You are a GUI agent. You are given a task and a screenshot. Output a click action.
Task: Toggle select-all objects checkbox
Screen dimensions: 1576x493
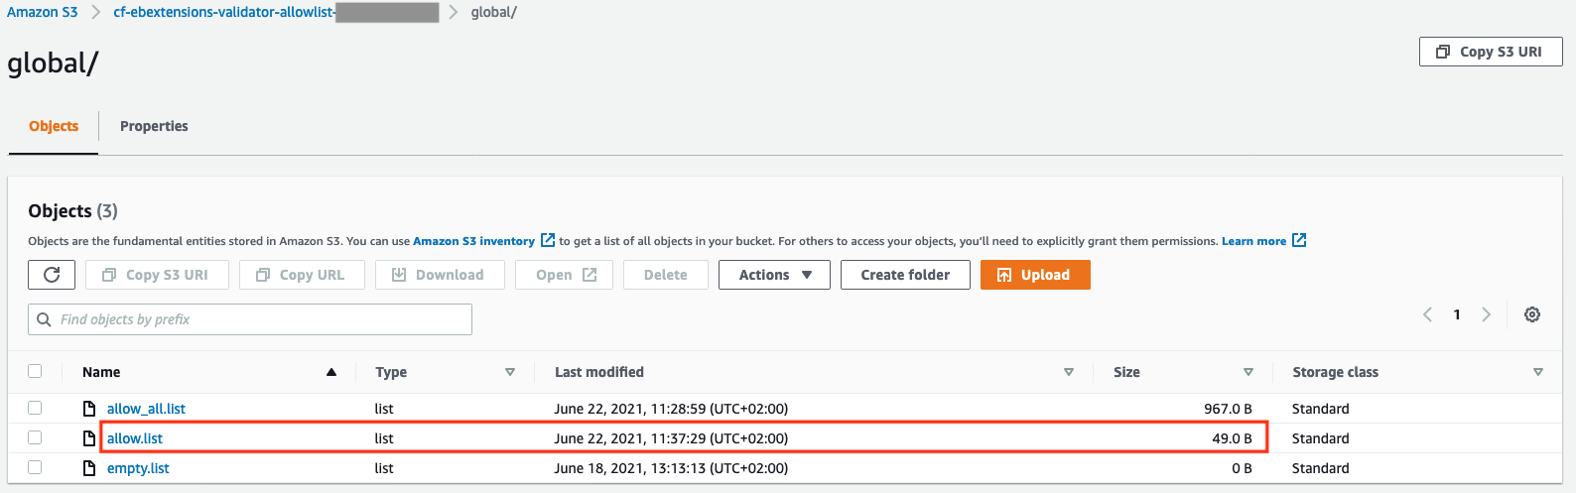coord(35,371)
